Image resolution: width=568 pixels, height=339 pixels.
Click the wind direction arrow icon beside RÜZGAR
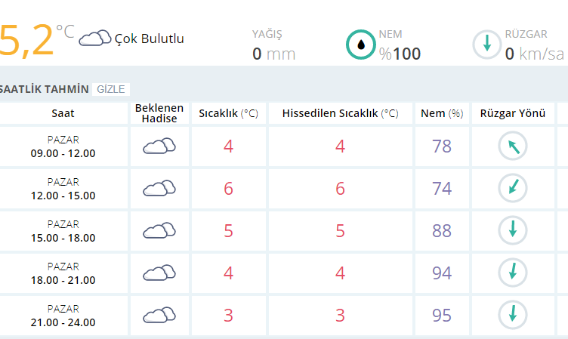point(487,45)
